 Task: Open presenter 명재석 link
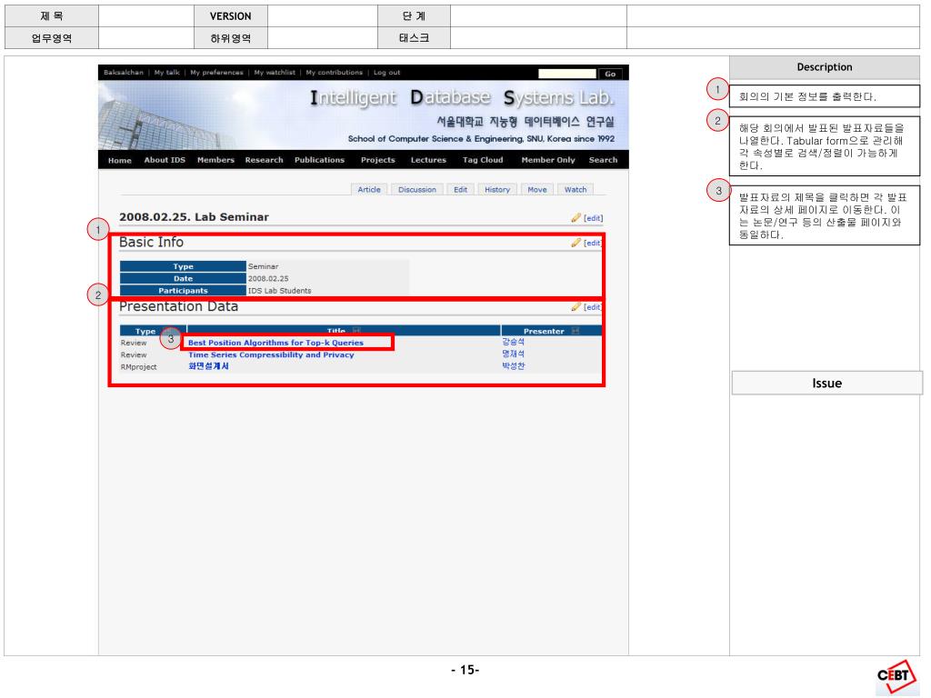click(513, 354)
